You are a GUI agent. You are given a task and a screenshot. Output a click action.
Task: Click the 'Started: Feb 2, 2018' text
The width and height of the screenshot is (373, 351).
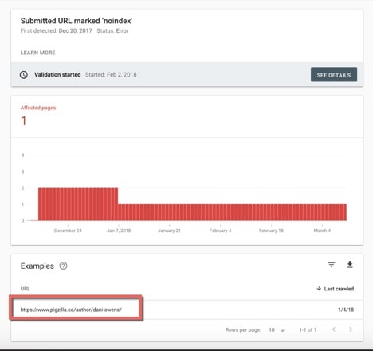point(111,75)
